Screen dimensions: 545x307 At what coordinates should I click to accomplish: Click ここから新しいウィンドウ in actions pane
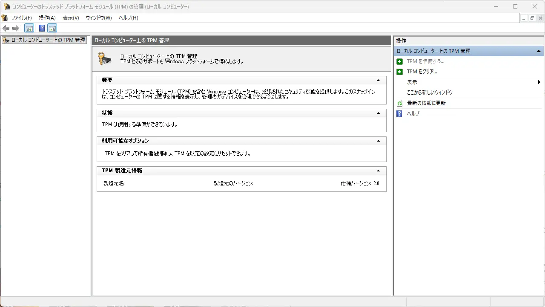pos(430,93)
